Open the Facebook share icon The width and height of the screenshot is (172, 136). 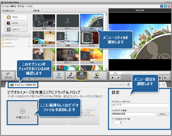[x=162, y=6]
